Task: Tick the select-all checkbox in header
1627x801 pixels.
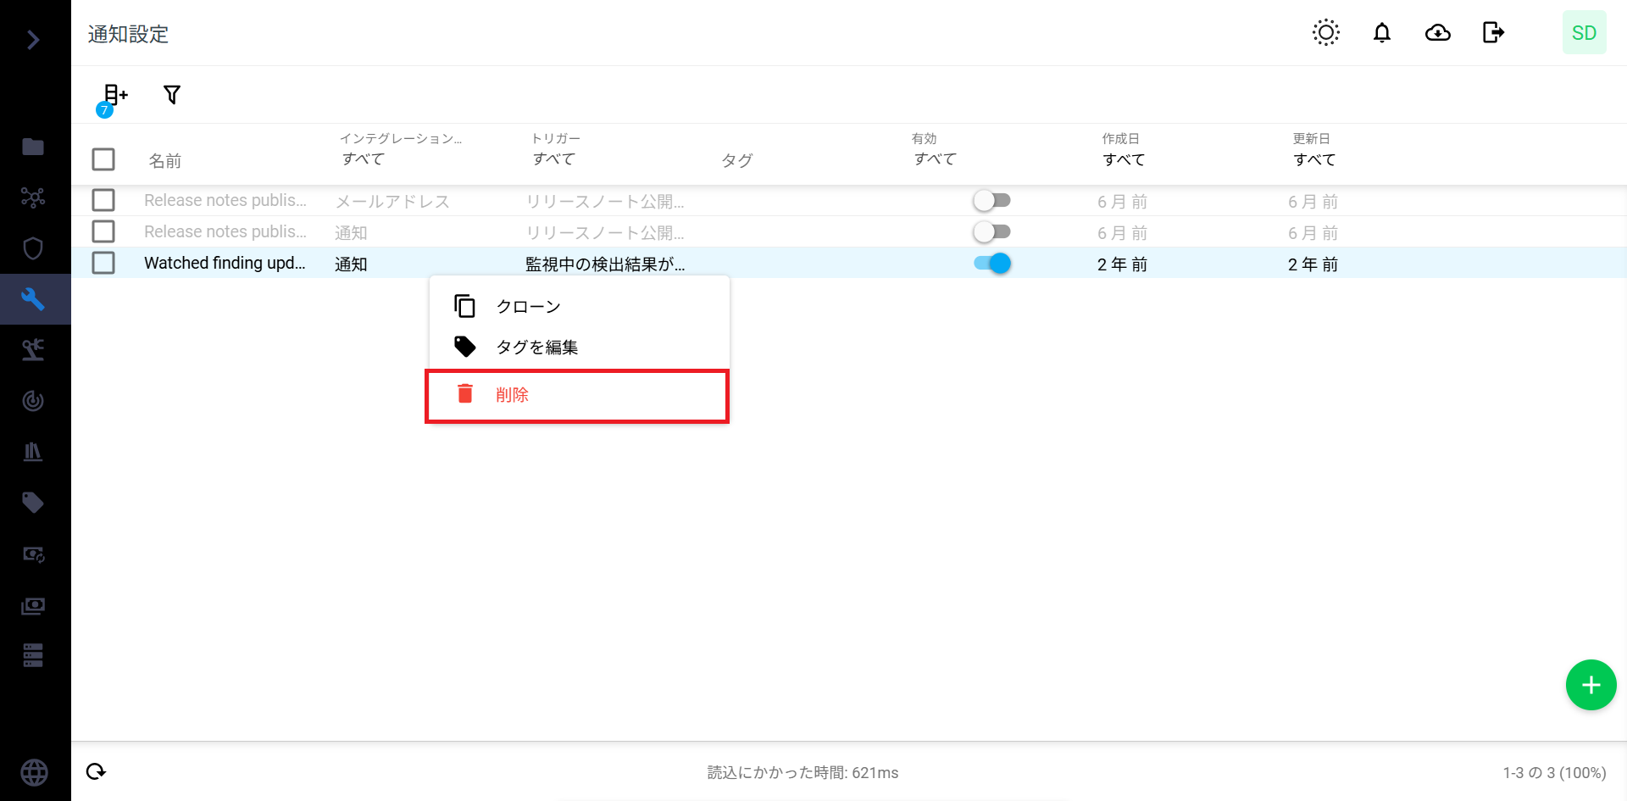Action: (x=103, y=159)
